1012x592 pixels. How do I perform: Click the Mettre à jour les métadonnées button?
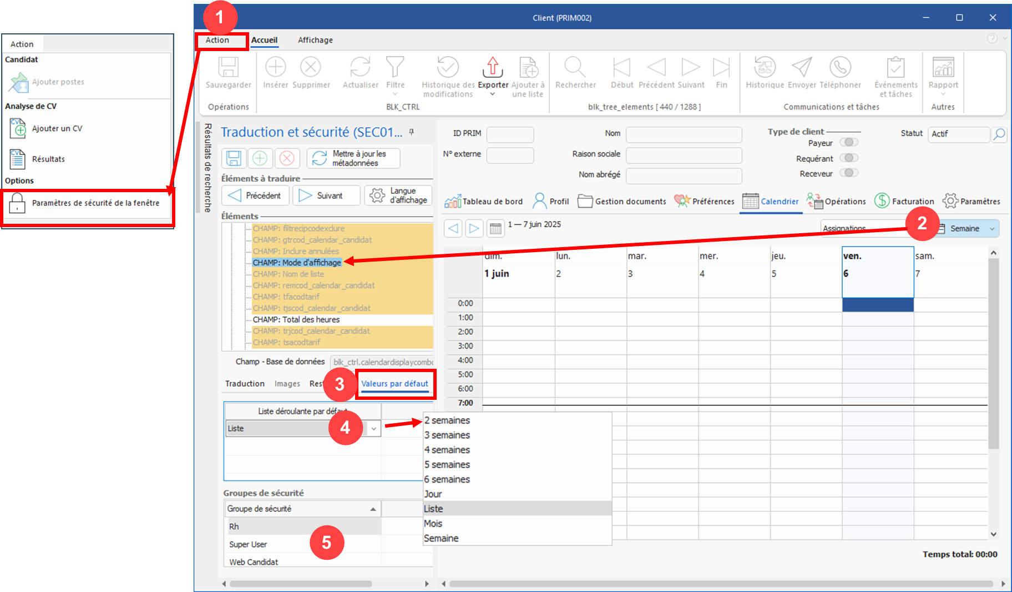click(353, 158)
